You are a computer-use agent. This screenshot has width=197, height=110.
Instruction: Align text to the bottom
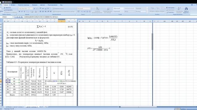(45, 9)
